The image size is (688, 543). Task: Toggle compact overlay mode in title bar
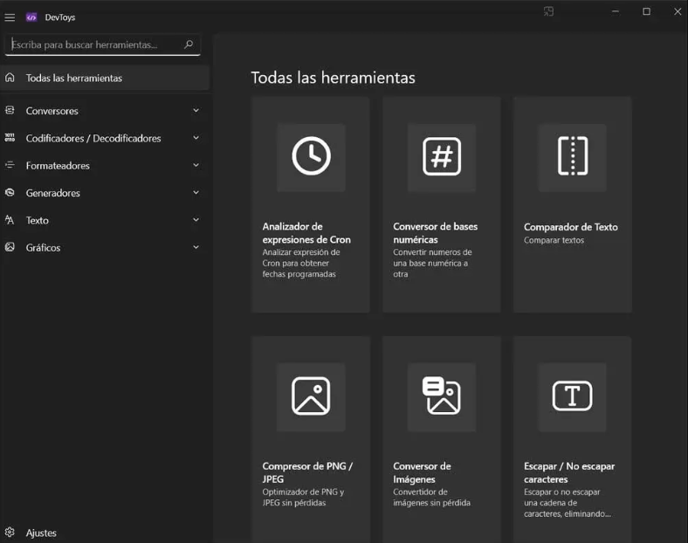click(x=549, y=11)
